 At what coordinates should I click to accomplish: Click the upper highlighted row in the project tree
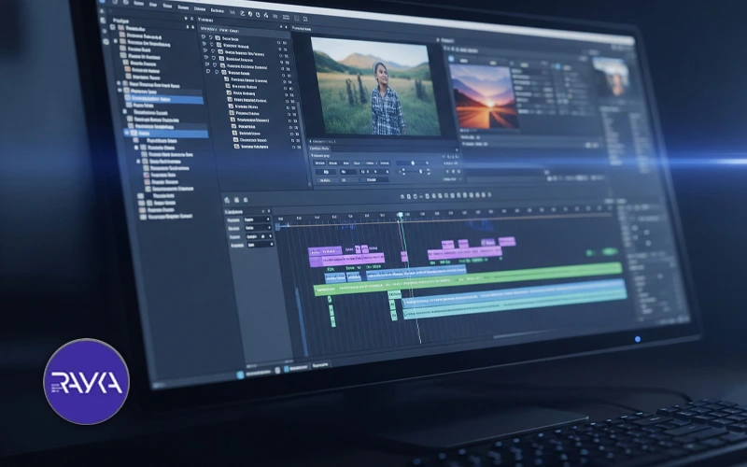(x=163, y=99)
